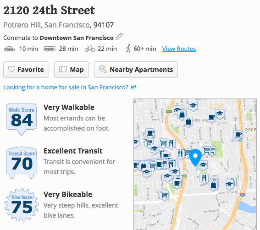Open the View Routes link

tap(179, 49)
